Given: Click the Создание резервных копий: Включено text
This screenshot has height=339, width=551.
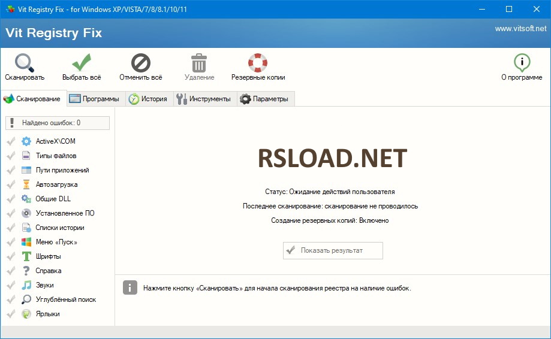Looking at the screenshot, I should click(330, 220).
